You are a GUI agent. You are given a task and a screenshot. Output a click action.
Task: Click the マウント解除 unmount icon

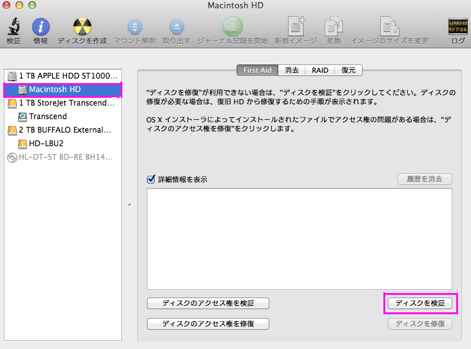point(135,27)
